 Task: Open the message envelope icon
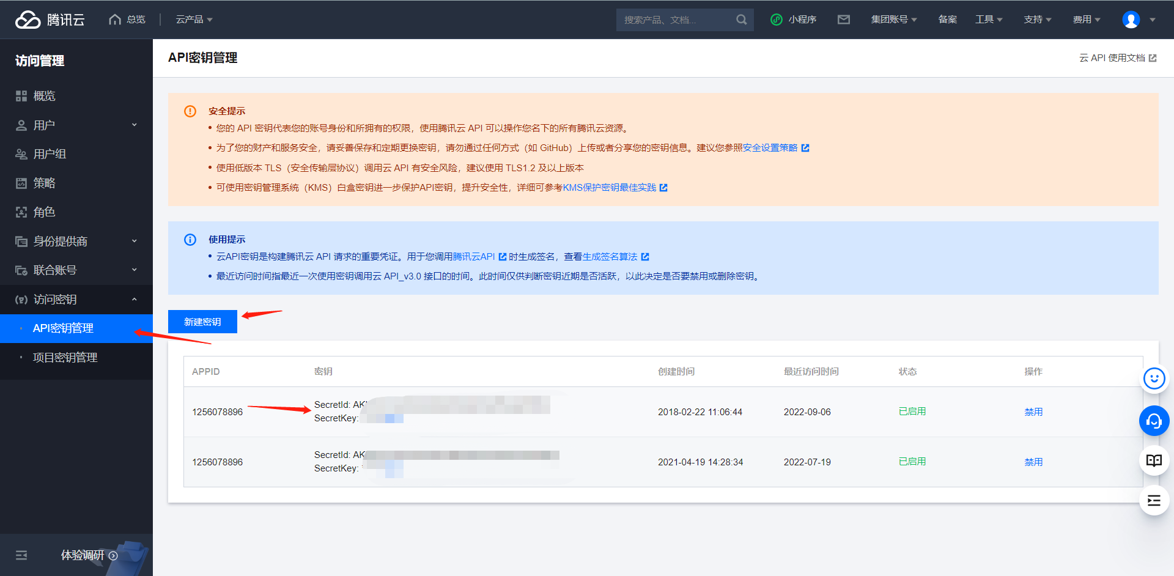point(844,19)
